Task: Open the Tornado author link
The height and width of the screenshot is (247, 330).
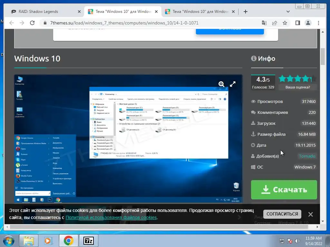Action: click(x=307, y=156)
